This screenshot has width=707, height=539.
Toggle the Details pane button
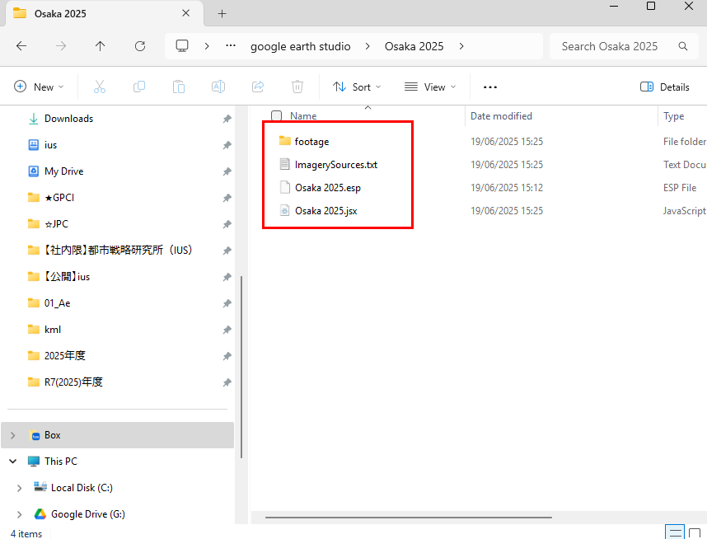click(665, 87)
